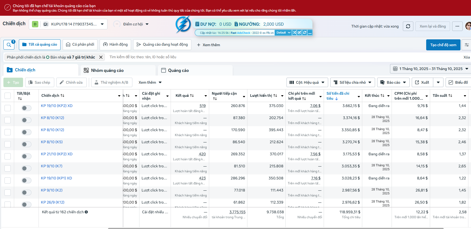Click the horizontal scrollbar under the table

[276, 228]
